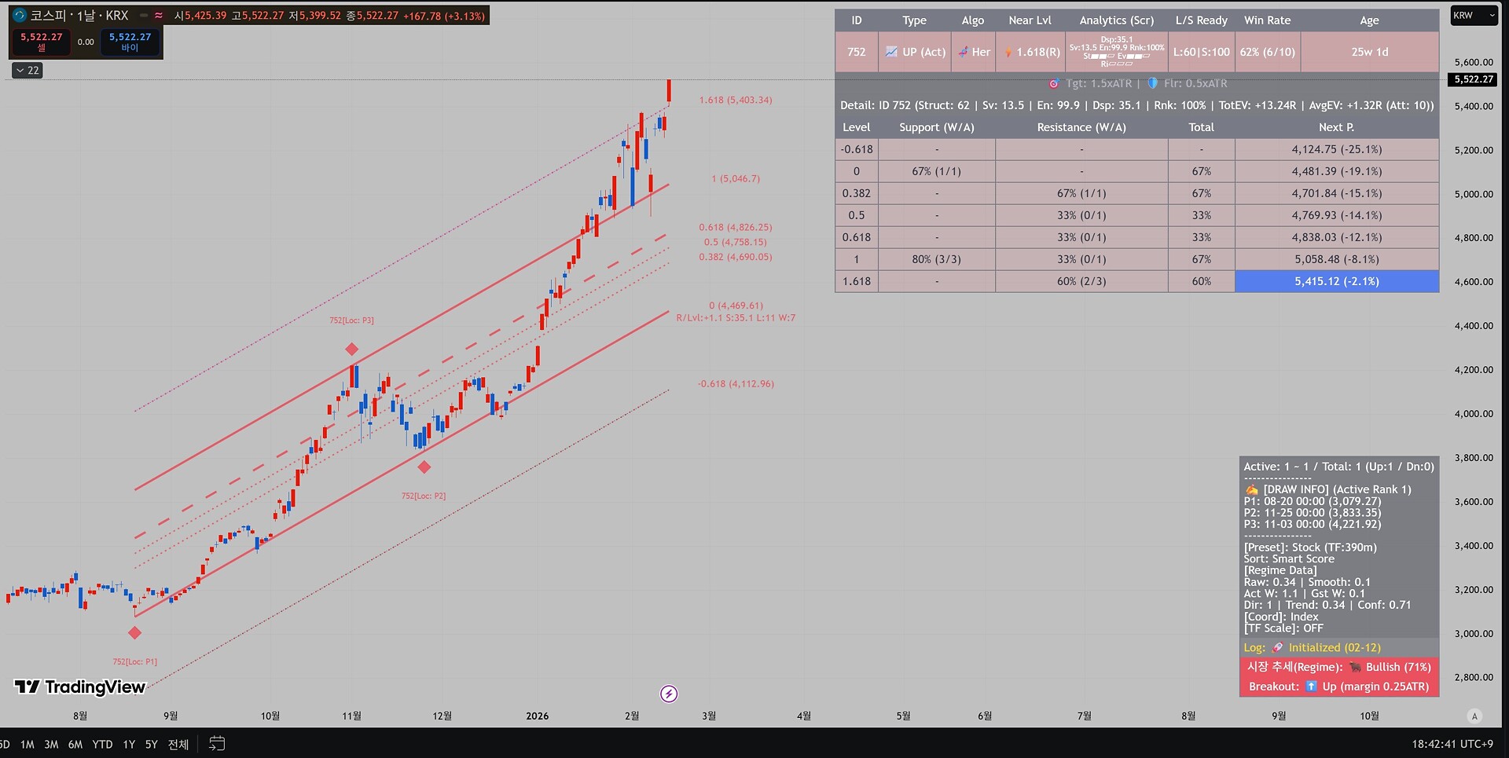This screenshot has height=758, width=1509.
Task: Click the blue buy price button
Action: click(x=130, y=42)
